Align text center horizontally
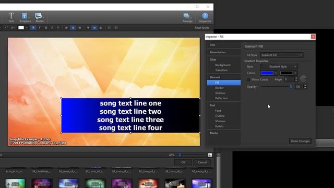 (x=73, y=28)
